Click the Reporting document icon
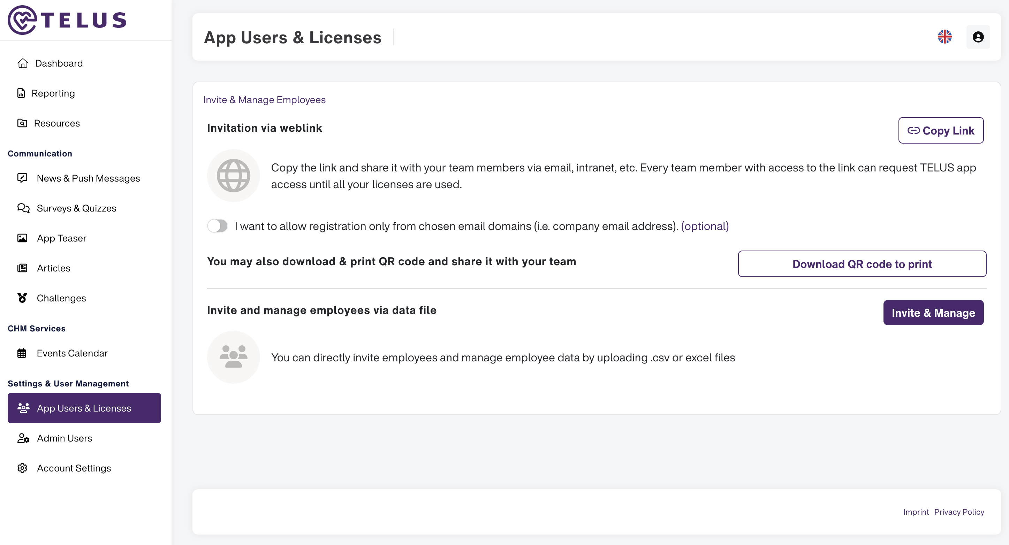1009x545 pixels. [21, 93]
